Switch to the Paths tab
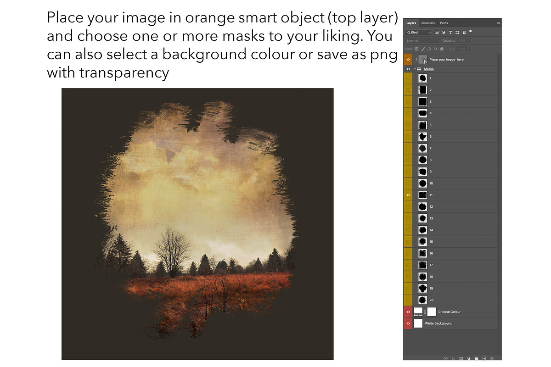551x367 pixels. tap(444, 23)
